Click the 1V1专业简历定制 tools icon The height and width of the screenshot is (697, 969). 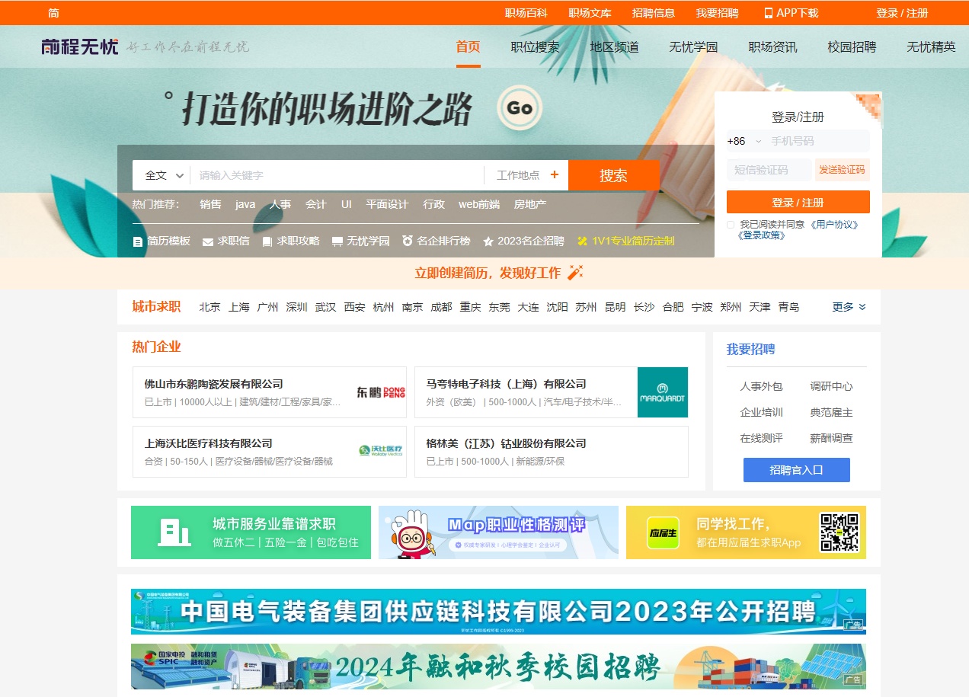[x=583, y=241]
